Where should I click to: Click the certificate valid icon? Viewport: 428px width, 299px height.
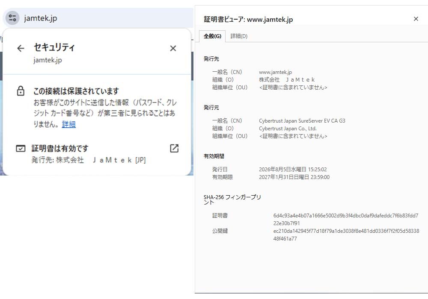click(21, 148)
